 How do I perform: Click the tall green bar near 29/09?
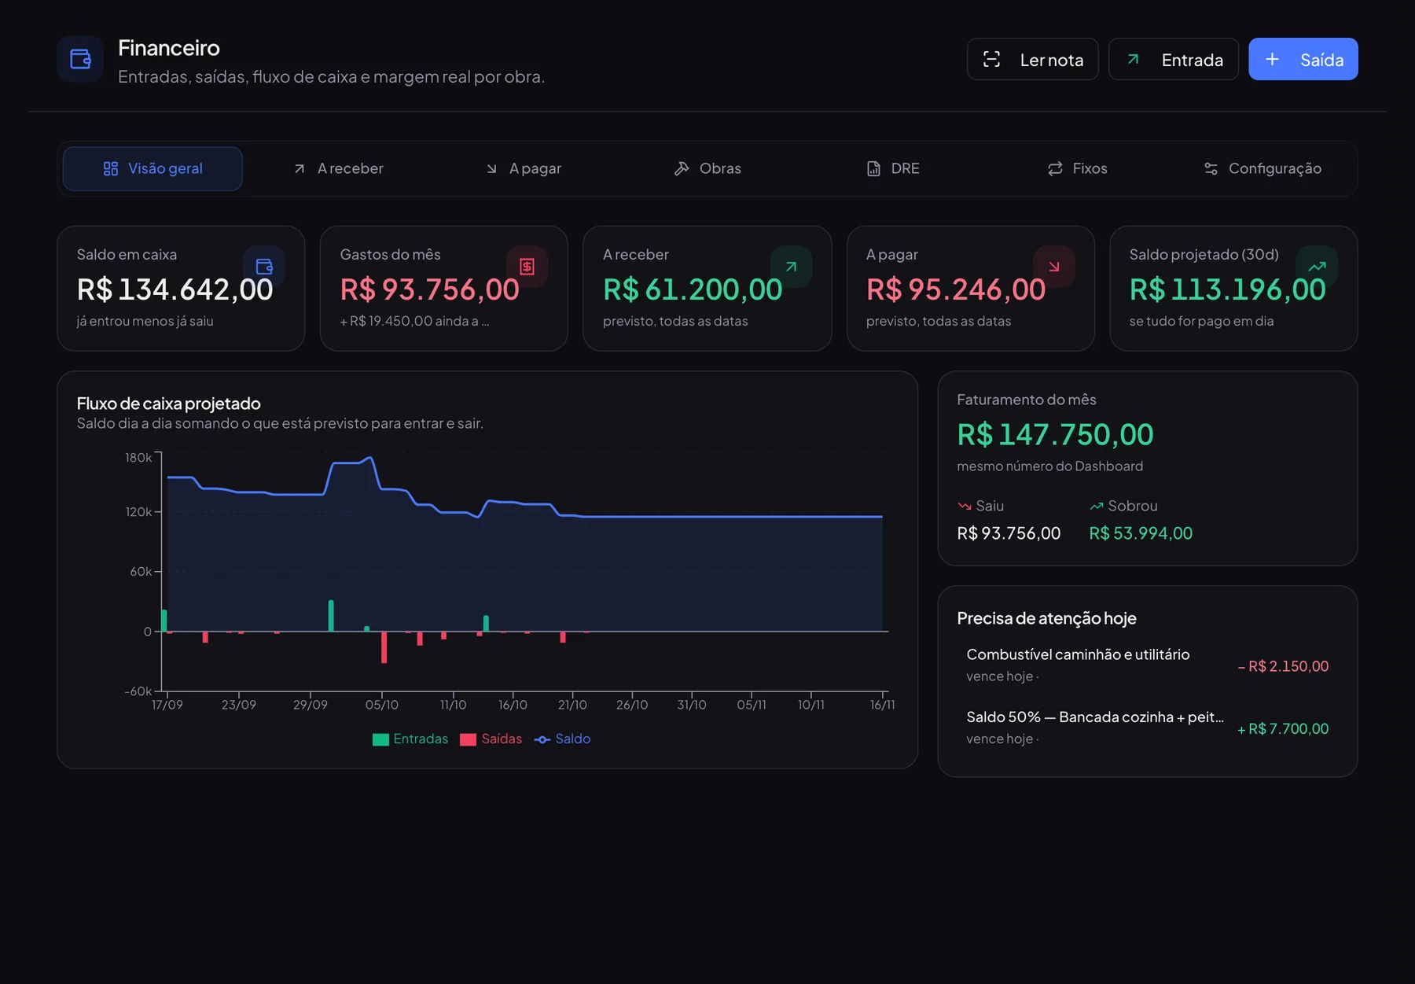point(331,616)
